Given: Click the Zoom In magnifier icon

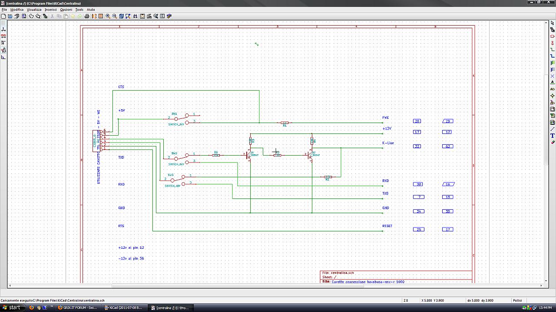Looking at the screenshot, I should tap(108, 16).
